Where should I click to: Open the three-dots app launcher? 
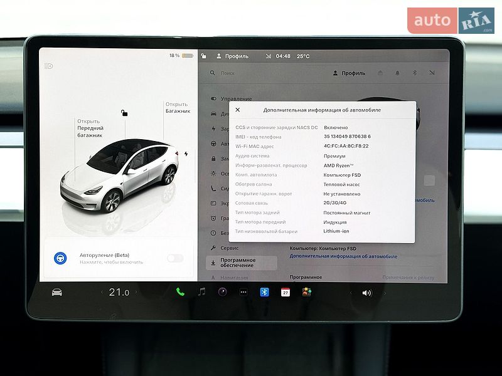[x=243, y=292]
